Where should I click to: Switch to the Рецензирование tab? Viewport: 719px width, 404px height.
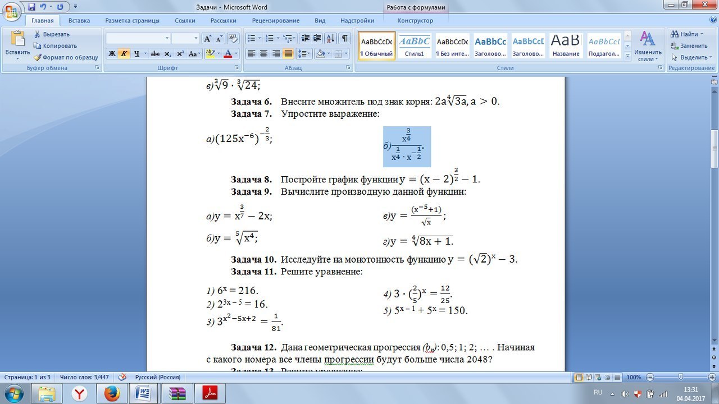point(275,21)
